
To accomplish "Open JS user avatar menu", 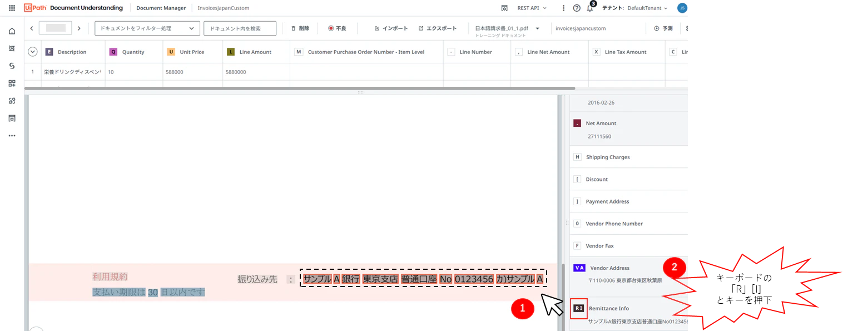I will pos(682,8).
